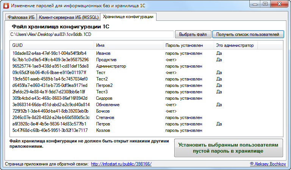Viewport: 291px width, 170px height.
Task: Click GUID 5c47f68d-c68b-40e5-9951-3b92f13e7117
Action: coord(50,130)
